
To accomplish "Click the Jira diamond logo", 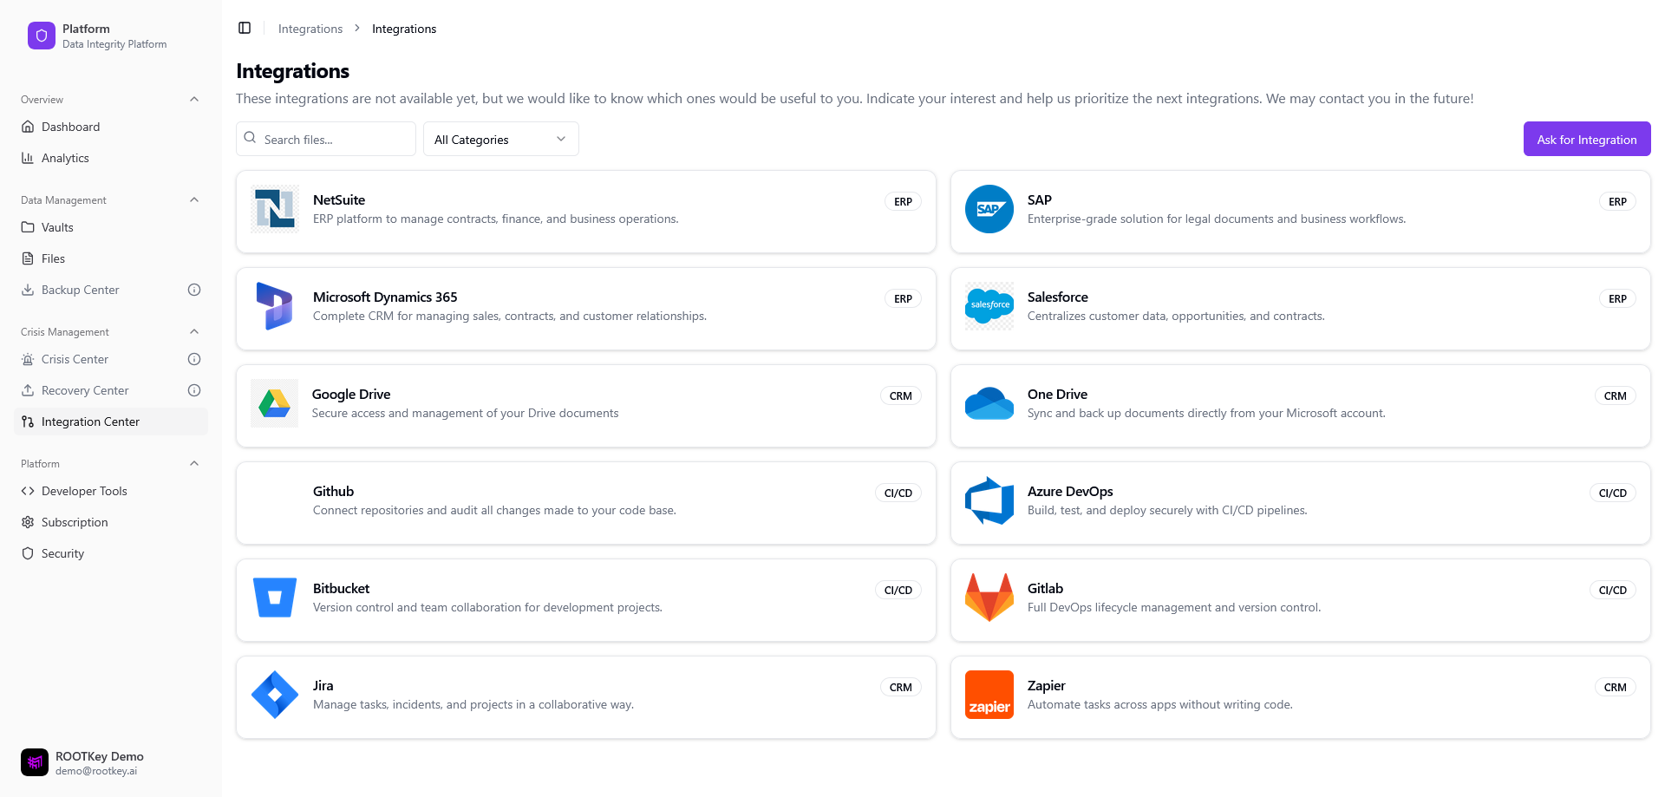I will (275, 695).
